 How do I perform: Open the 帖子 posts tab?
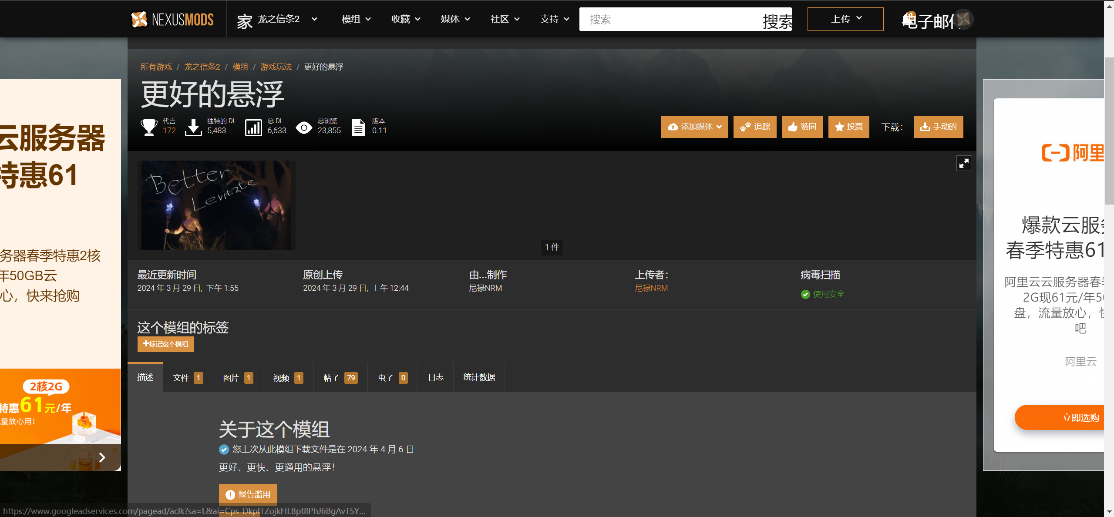click(x=340, y=378)
